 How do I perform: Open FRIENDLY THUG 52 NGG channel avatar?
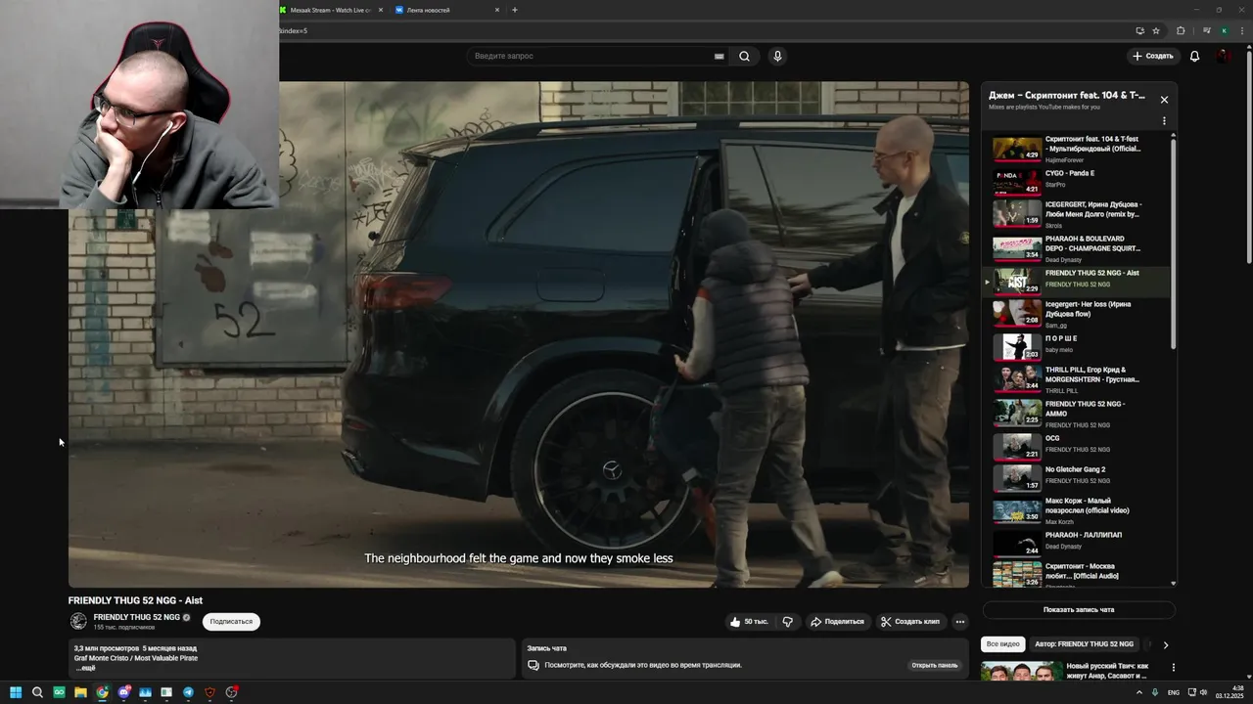(78, 621)
